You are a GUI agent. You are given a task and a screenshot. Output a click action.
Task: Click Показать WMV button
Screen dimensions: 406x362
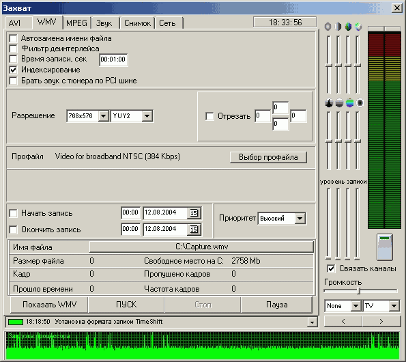click(49, 305)
